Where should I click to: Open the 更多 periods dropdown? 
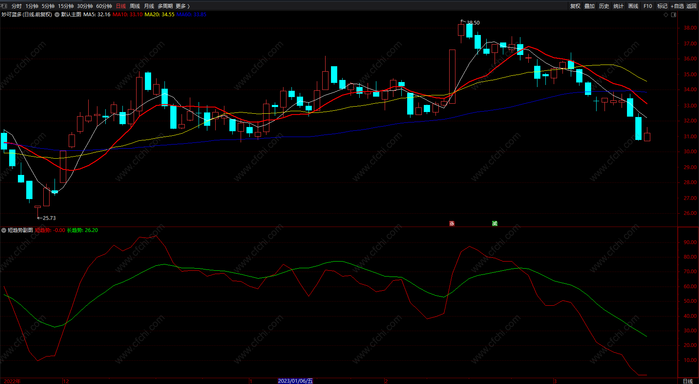coord(182,6)
